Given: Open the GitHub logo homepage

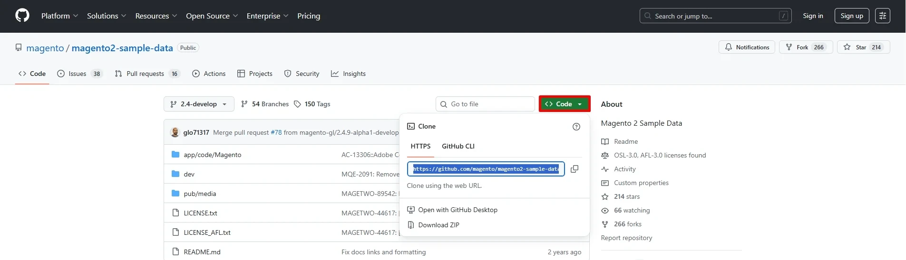Looking at the screenshot, I should pyautogui.click(x=22, y=16).
